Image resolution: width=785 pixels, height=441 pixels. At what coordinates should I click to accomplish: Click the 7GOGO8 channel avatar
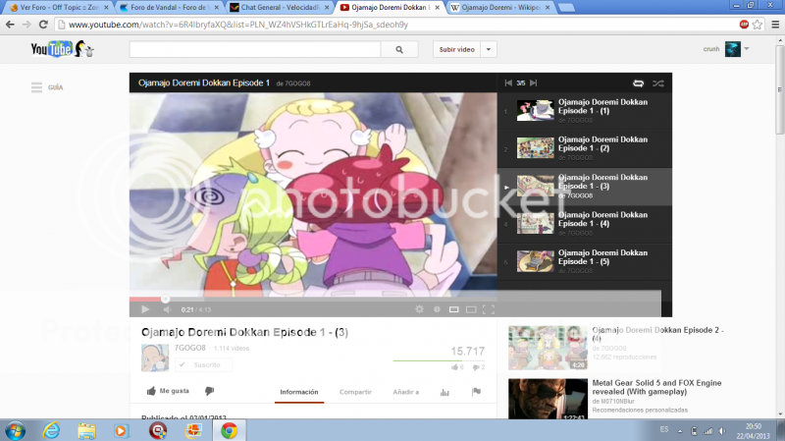point(155,358)
